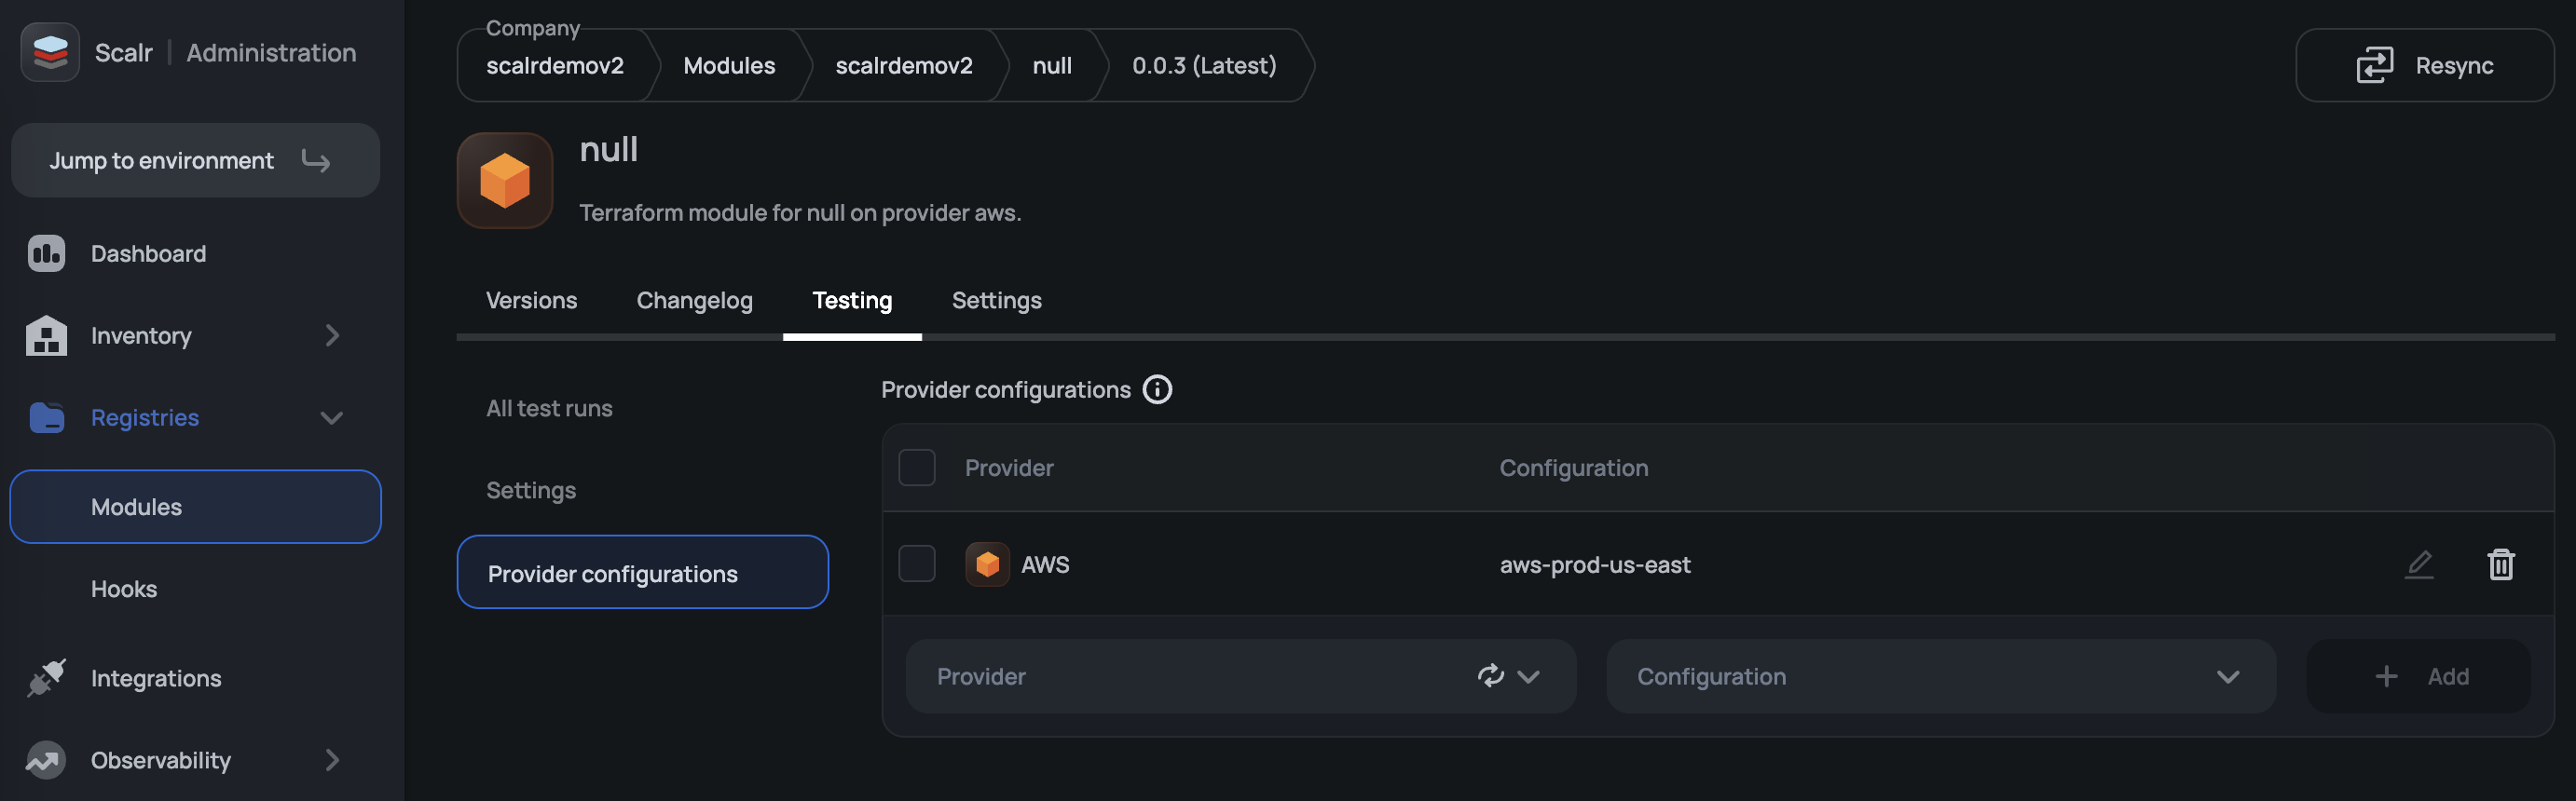Click the Resync button
Image resolution: width=2576 pixels, height=801 pixels.
(2424, 66)
